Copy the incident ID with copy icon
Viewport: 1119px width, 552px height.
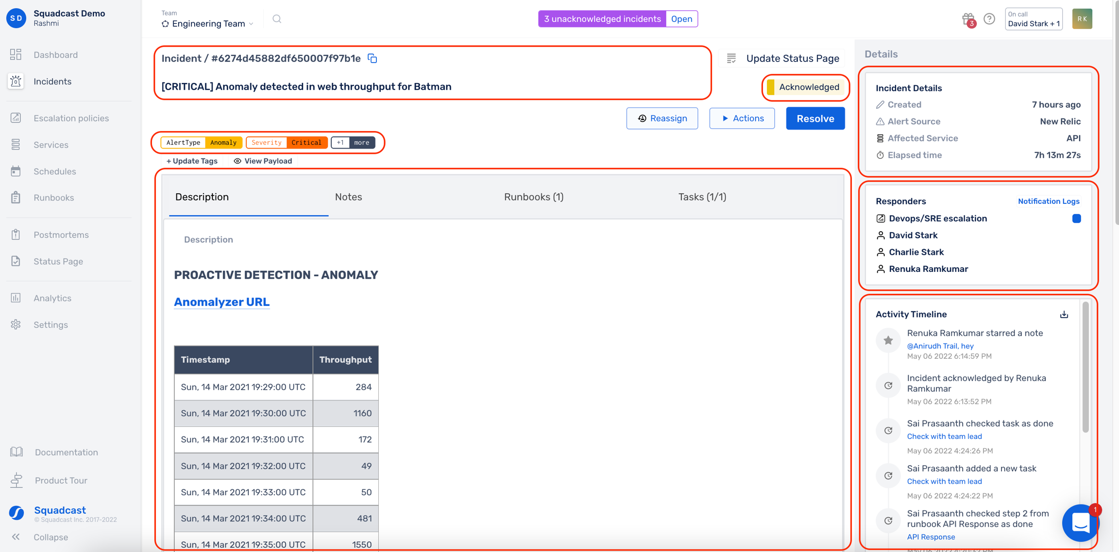coord(373,58)
